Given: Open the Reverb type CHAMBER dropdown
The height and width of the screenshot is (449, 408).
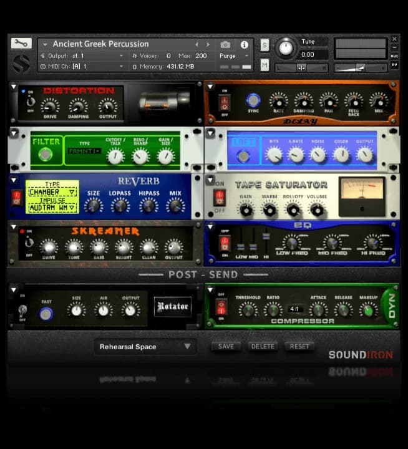Looking at the screenshot, I should pyautogui.click(x=52, y=193).
